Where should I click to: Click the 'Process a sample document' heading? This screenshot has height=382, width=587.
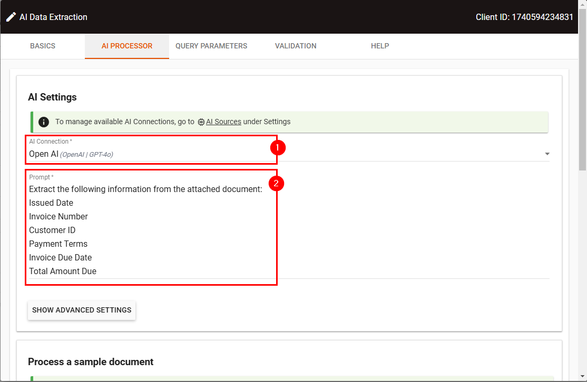point(91,362)
